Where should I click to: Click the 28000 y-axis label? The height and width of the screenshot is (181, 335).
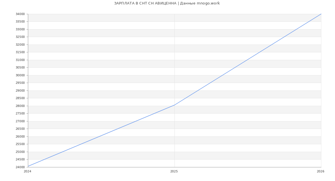[20, 106]
